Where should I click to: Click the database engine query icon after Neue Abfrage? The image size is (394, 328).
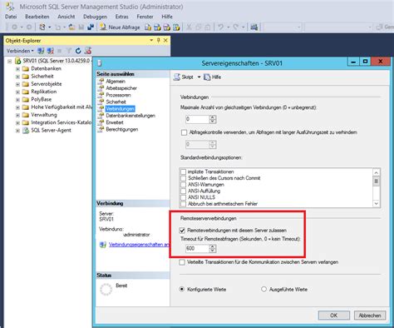[x=148, y=27]
